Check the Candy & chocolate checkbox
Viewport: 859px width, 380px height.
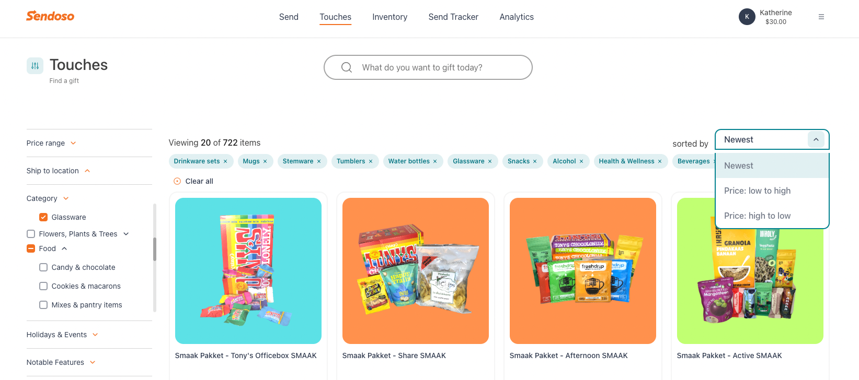(x=43, y=267)
